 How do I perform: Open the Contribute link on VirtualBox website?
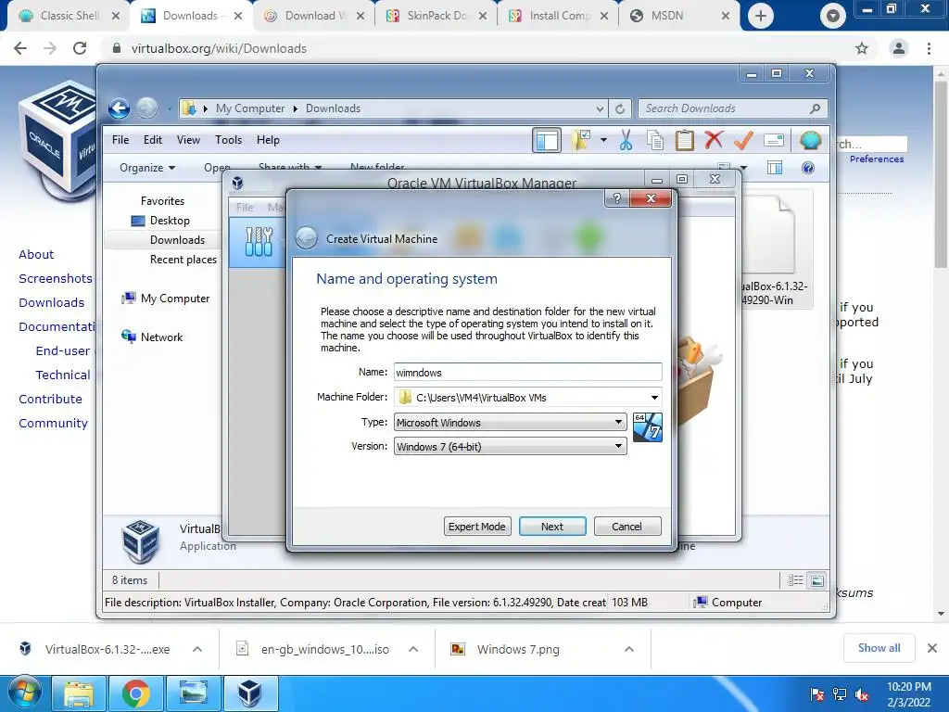50,399
